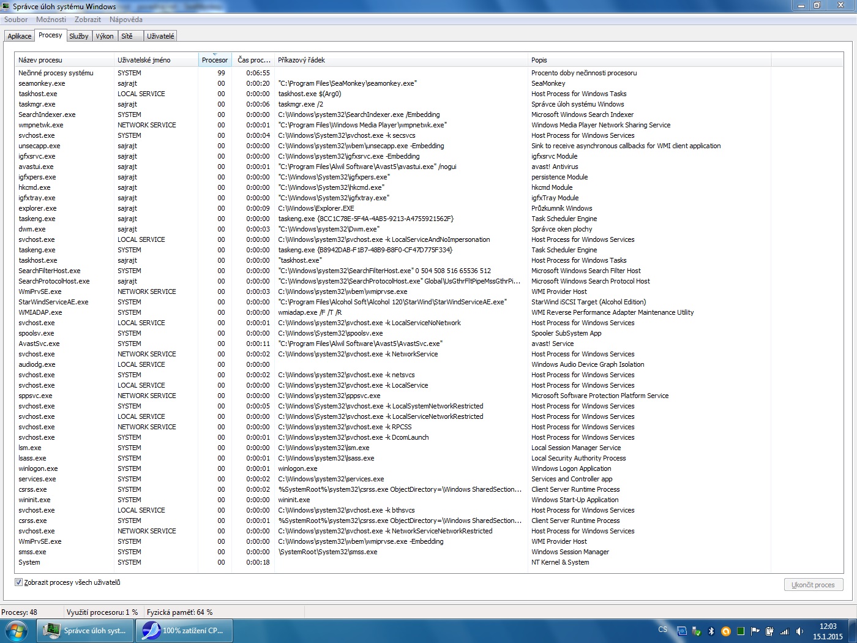This screenshot has width=857, height=643.
Task: Select the StarWindServiceAE.exe process
Action: [x=428, y=302]
